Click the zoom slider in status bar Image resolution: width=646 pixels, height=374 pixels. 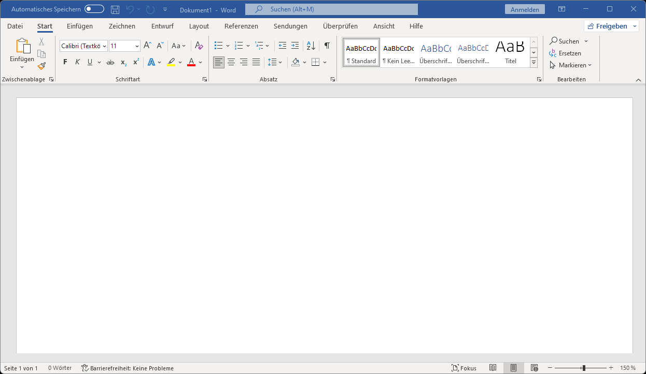(x=584, y=368)
